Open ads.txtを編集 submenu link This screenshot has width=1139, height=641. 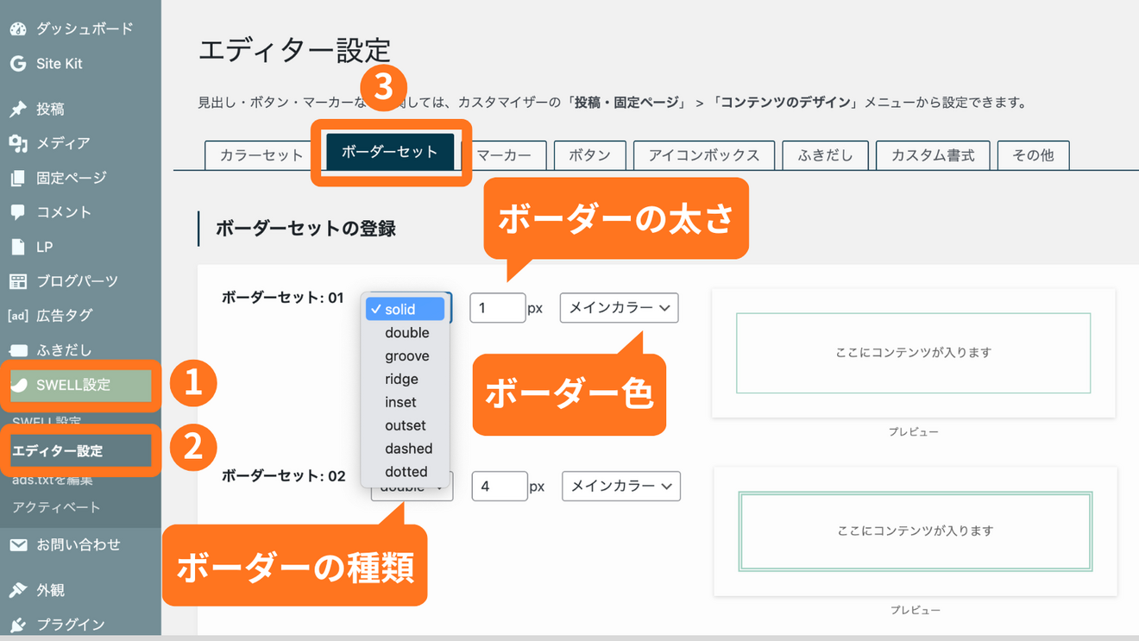pos(52,480)
